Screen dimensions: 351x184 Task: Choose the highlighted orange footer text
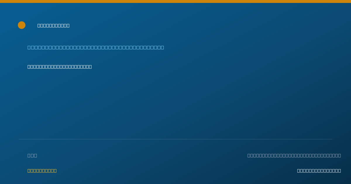pyautogui.click(x=42, y=171)
